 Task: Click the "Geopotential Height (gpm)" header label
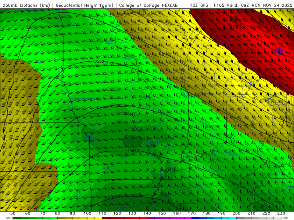pyautogui.click(x=85, y=5)
